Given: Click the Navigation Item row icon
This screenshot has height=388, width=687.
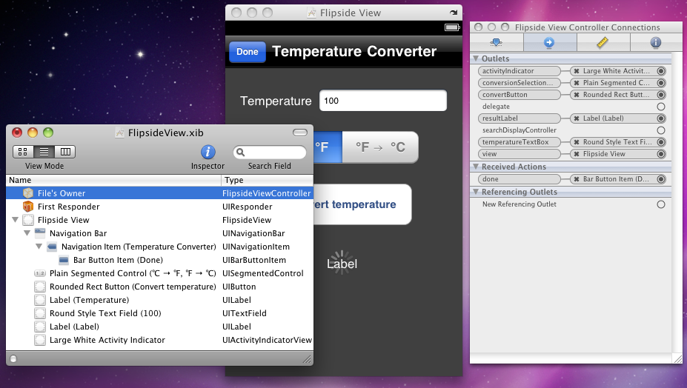Looking at the screenshot, I should point(52,247).
